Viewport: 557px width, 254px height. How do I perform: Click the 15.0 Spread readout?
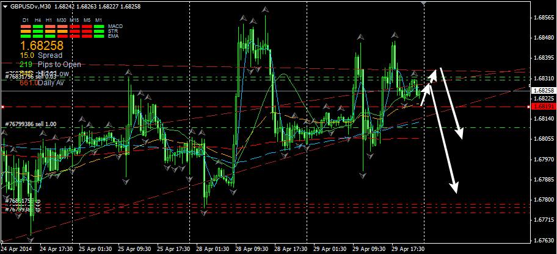click(41, 55)
